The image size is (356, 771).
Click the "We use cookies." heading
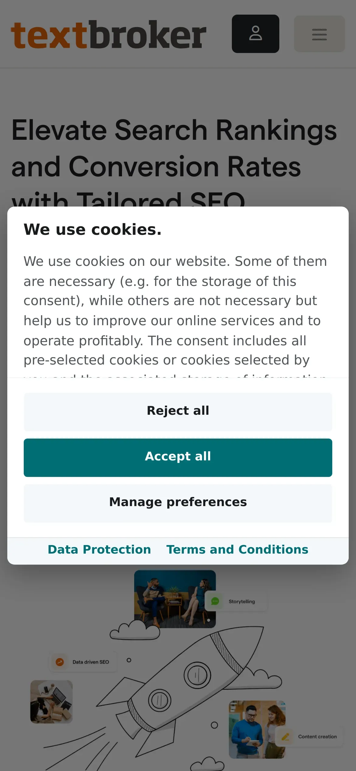coord(92,230)
